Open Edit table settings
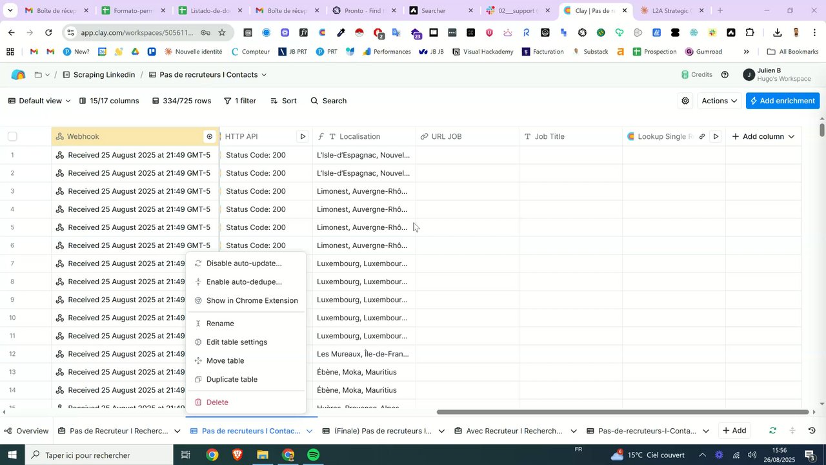Screen dimensions: 826x465 pyautogui.click(x=246, y=342)
